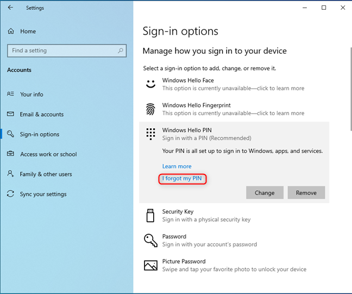The width and height of the screenshot is (352, 294).
Task: Open Email & accounts page
Action: (x=41, y=114)
